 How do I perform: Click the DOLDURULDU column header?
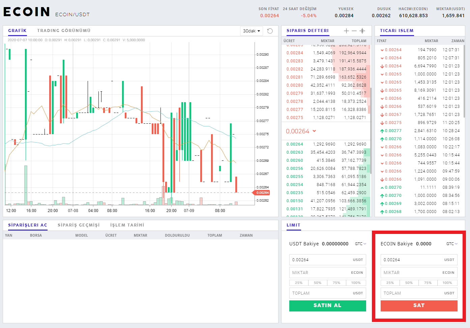[177, 235]
